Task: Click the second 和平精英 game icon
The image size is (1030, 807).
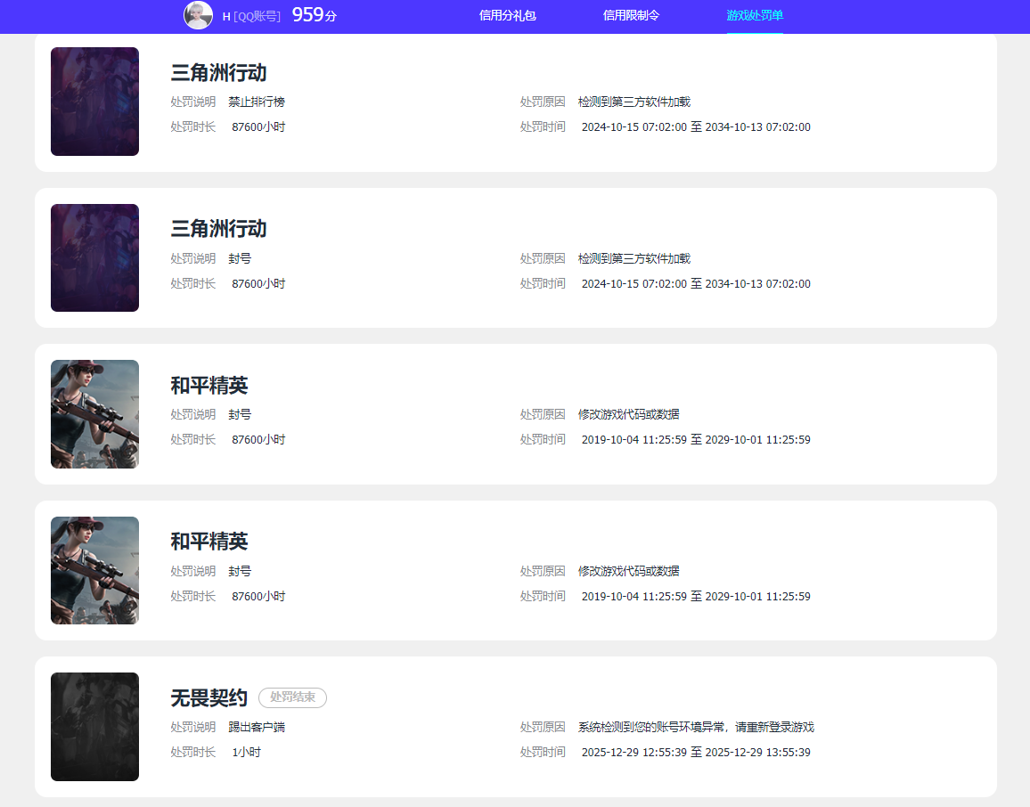Action: coord(94,570)
